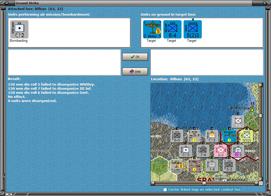Close the Ground Strike window
Screen dimensions: 271x196
coord(265,3)
